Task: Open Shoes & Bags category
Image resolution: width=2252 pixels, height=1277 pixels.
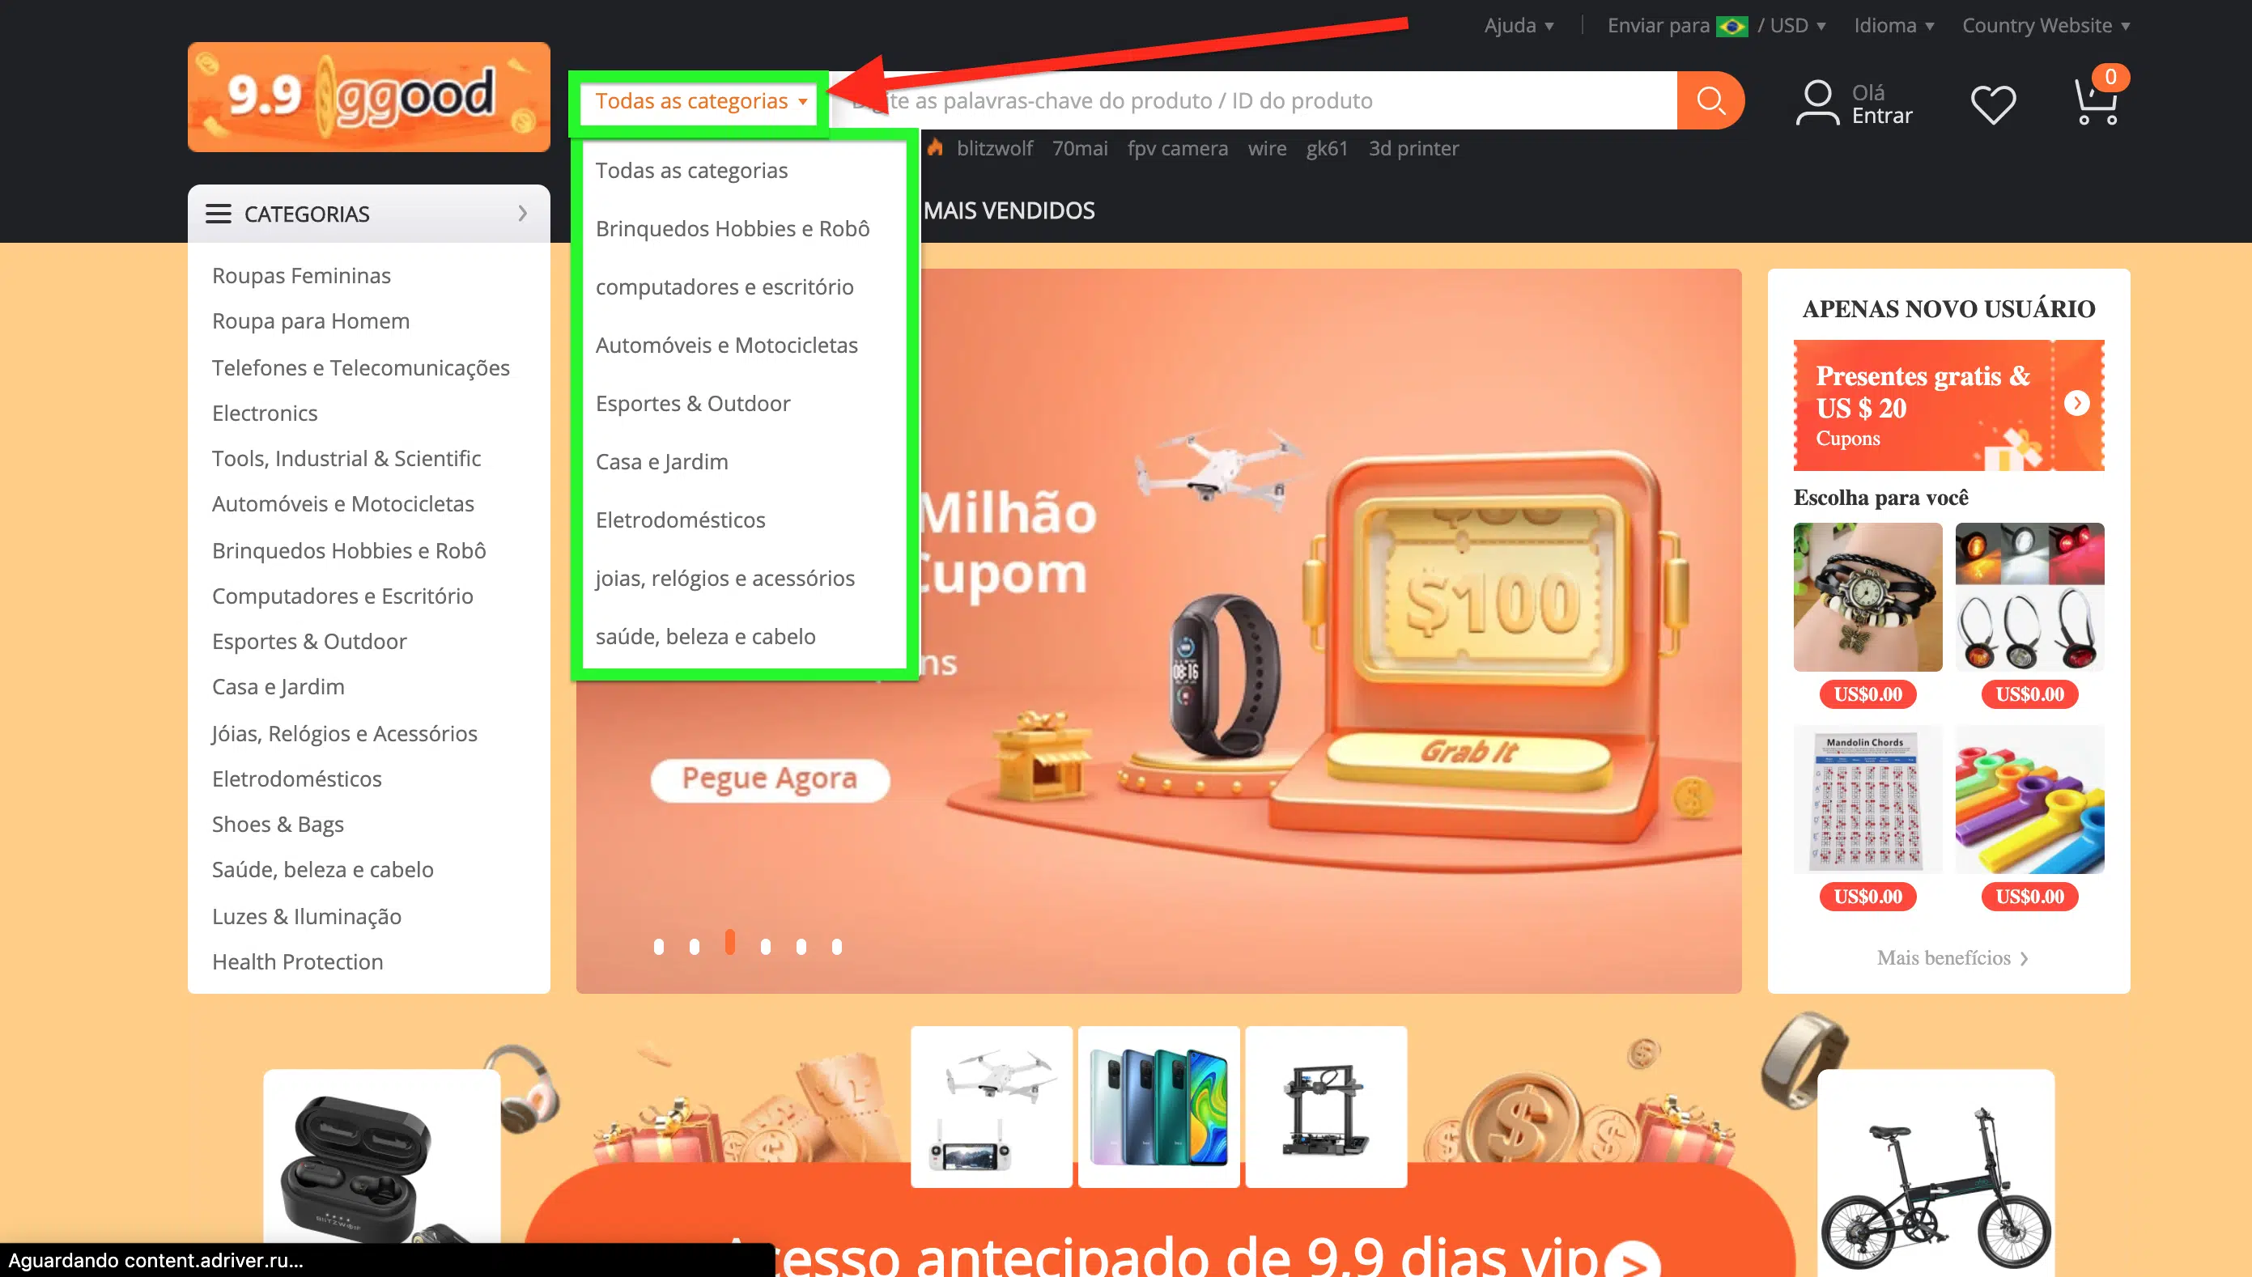Action: pos(277,825)
